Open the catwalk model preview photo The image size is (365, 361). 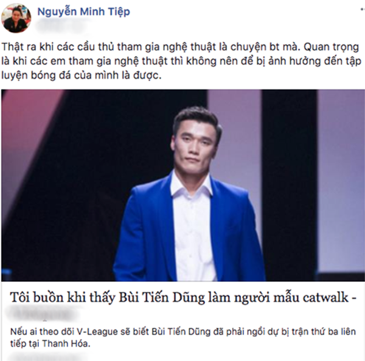(x=183, y=185)
